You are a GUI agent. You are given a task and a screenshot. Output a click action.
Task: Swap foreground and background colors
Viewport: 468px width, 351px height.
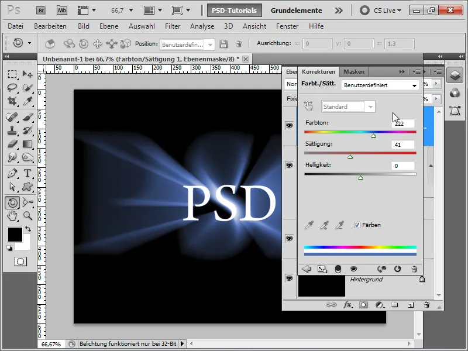pos(28,229)
